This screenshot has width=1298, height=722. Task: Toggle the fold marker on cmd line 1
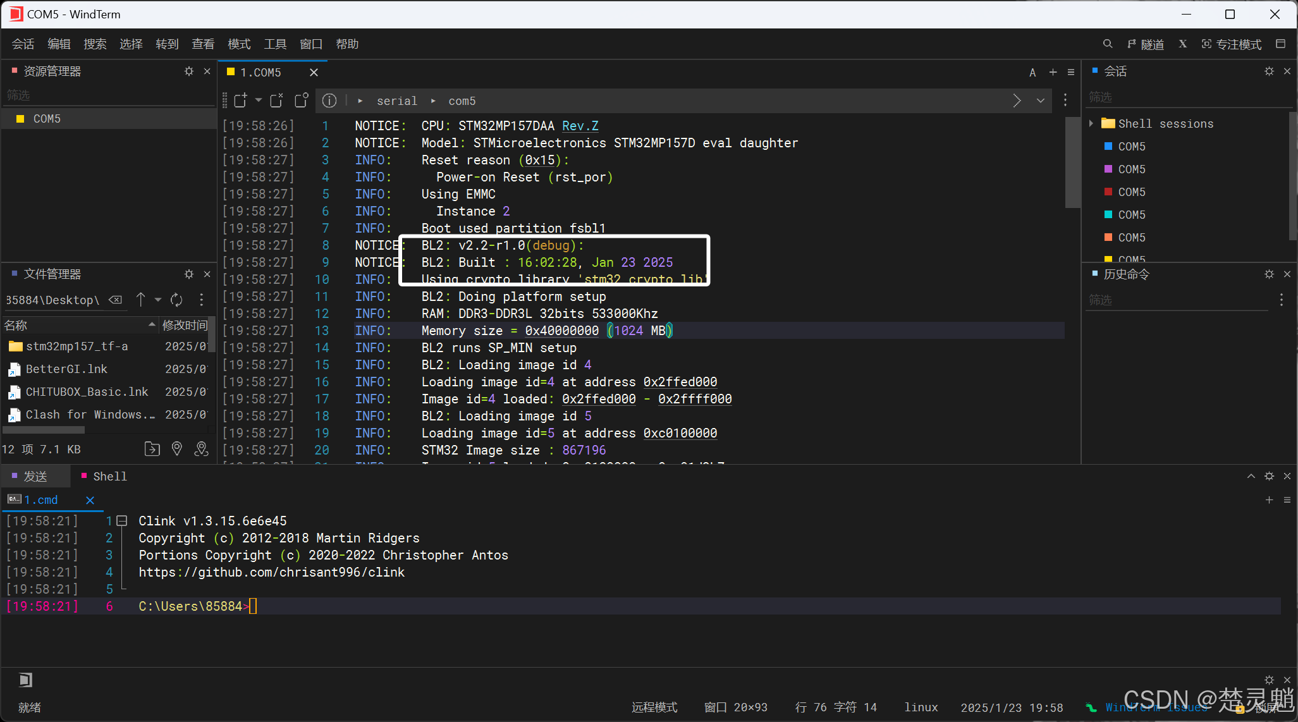123,521
